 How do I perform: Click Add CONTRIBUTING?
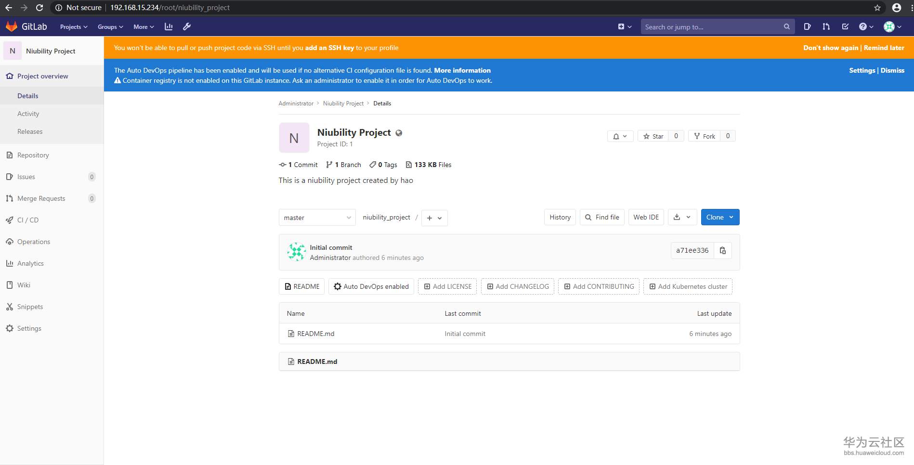pos(599,286)
